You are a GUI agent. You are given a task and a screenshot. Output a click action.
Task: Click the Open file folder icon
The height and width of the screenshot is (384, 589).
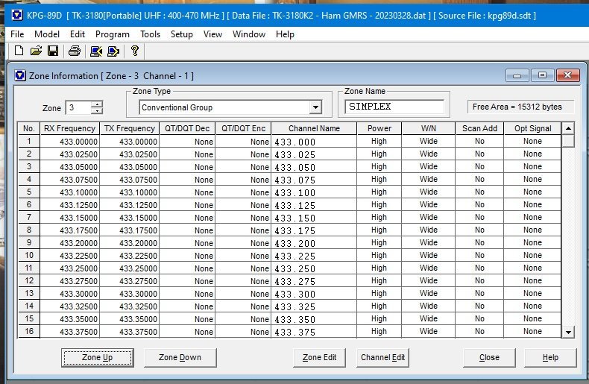click(x=36, y=51)
